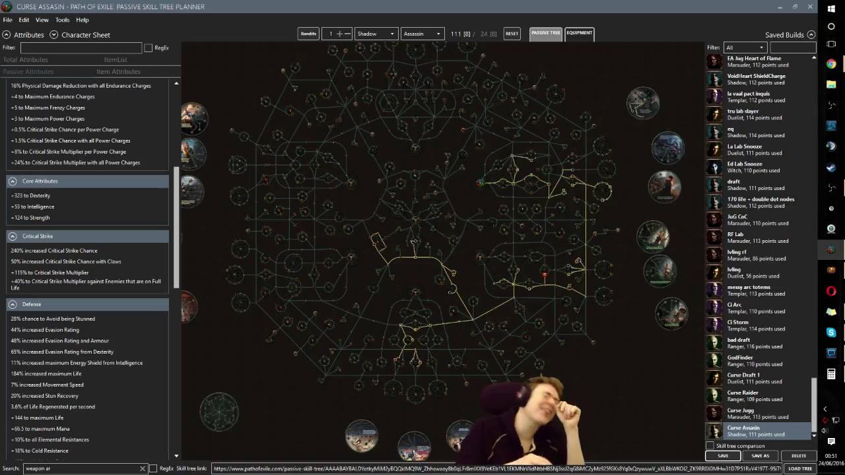Click the Save build button
Image resolution: width=845 pixels, height=475 pixels.
pos(723,456)
